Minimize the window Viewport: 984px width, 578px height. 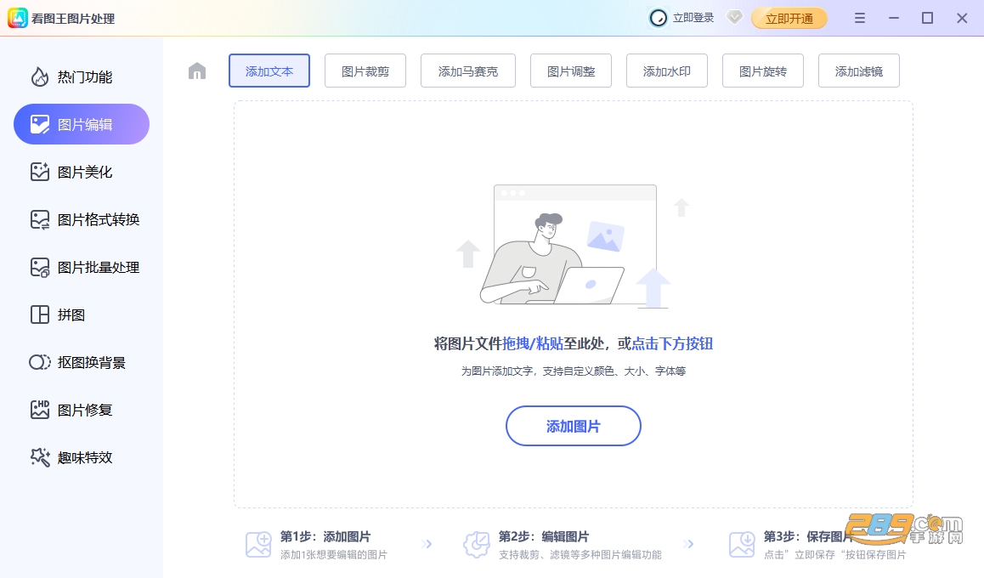(894, 18)
